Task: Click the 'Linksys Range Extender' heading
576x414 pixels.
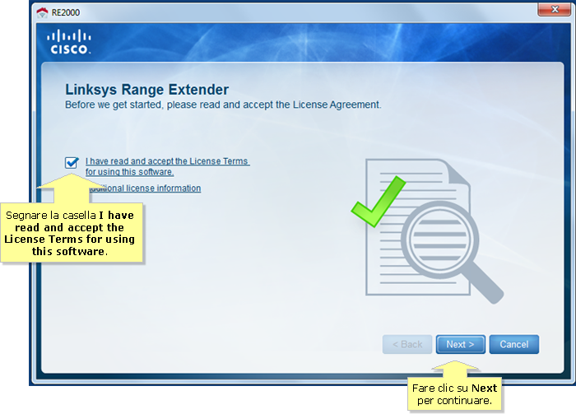Action: pos(147,90)
